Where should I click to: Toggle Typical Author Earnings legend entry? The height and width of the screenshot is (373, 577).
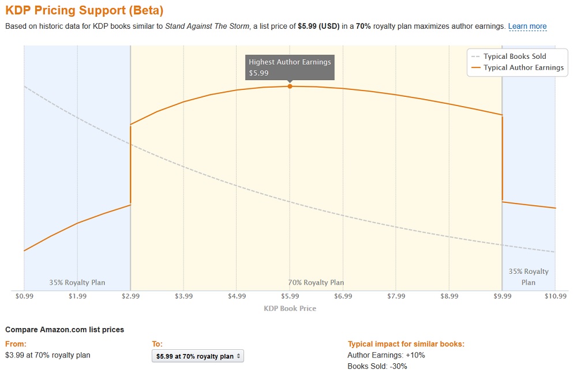click(x=523, y=67)
